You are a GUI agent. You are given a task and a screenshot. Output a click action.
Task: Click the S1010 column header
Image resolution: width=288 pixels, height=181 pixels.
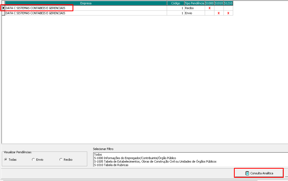pyautogui.click(x=219, y=3)
